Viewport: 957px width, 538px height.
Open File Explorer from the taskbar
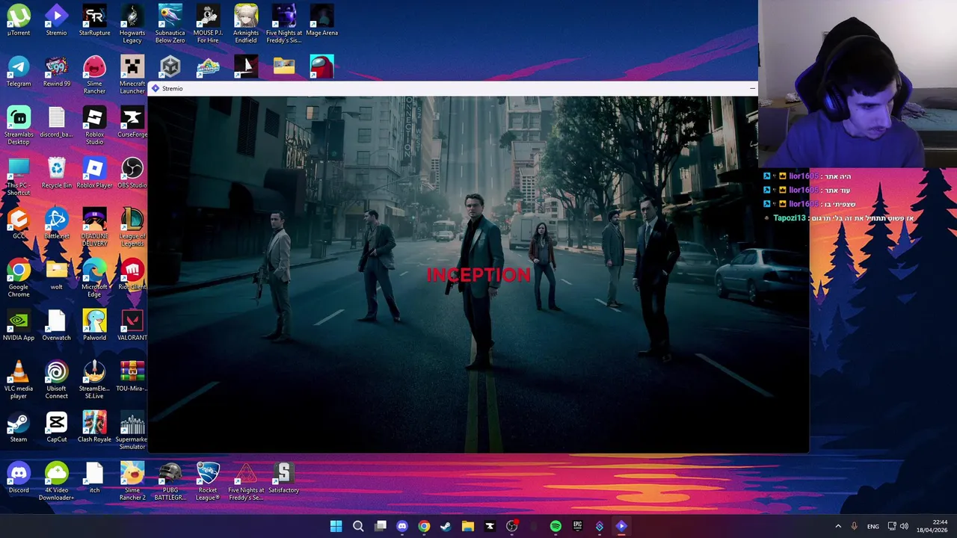(468, 526)
